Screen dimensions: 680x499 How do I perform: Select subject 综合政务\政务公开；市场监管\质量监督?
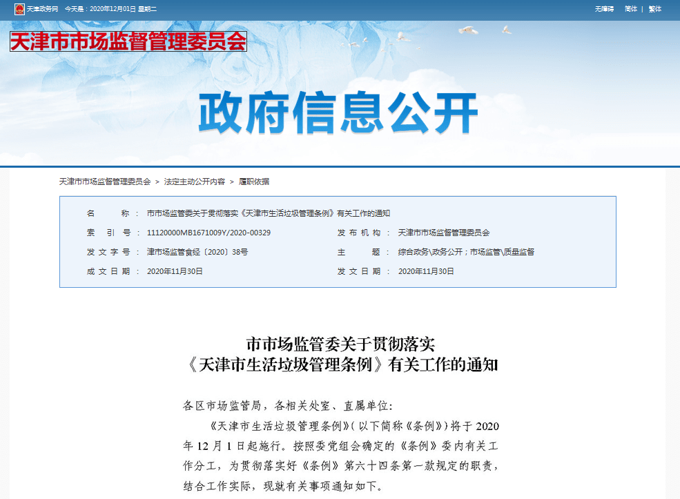tap(466, 252)
